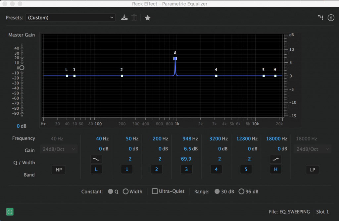Open the effect info icon

pyautogui.click(x=331, y=18)
